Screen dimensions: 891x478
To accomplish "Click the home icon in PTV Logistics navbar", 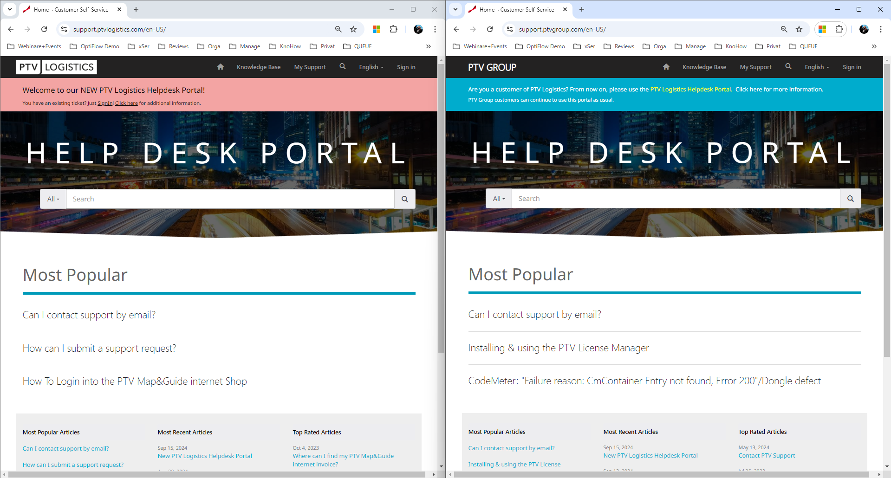I will (221, 67).
